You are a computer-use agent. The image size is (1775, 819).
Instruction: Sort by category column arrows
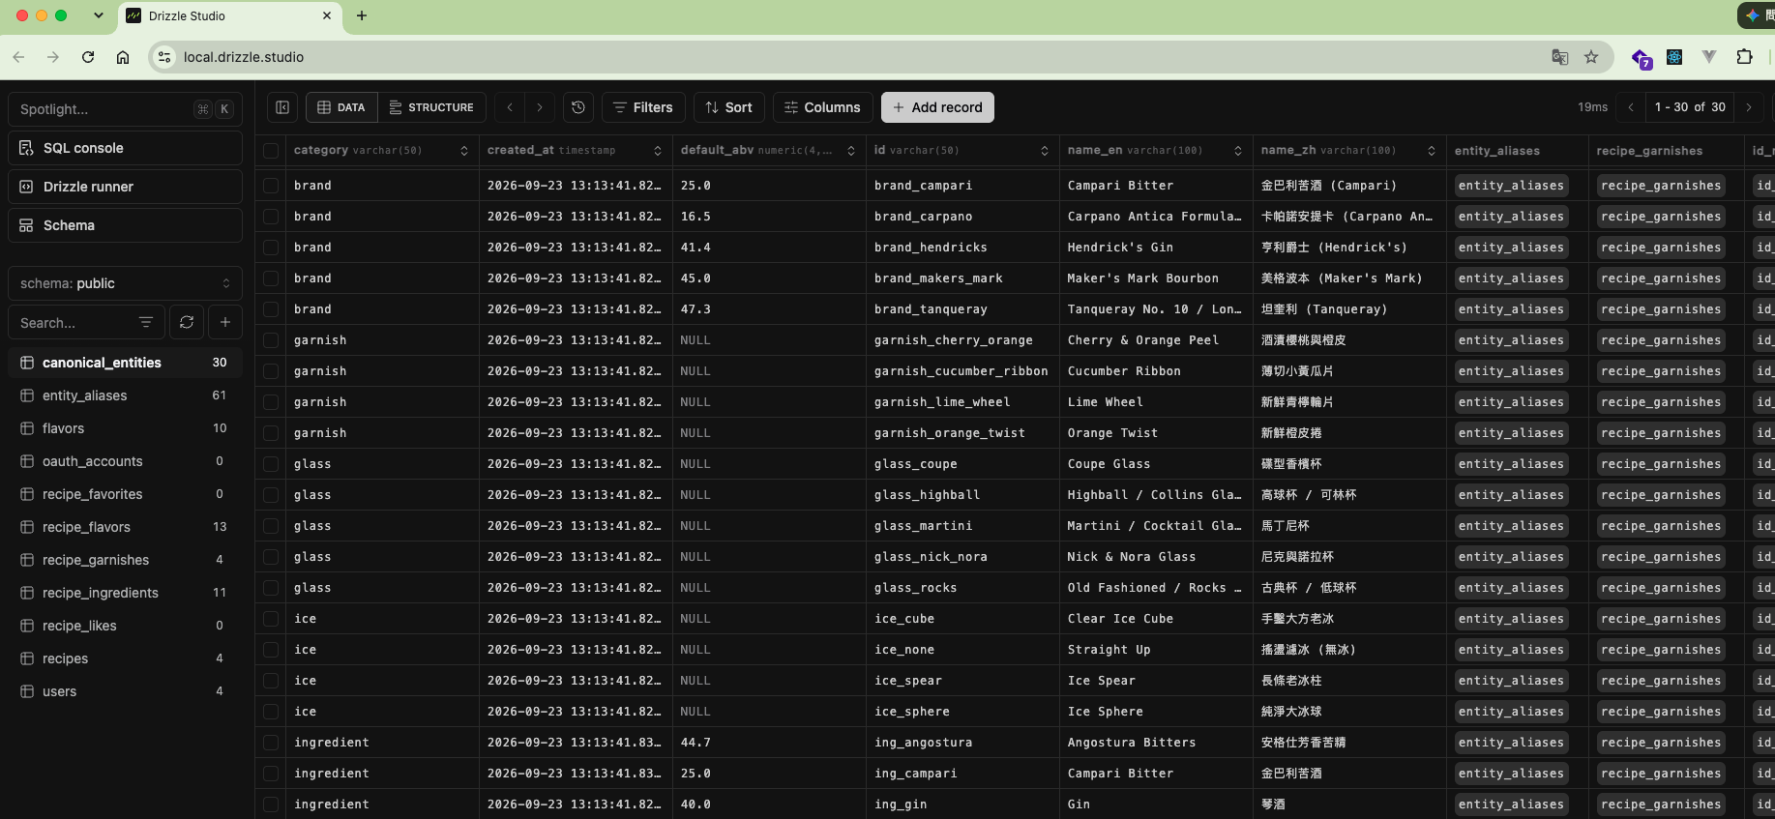[464, 151]
